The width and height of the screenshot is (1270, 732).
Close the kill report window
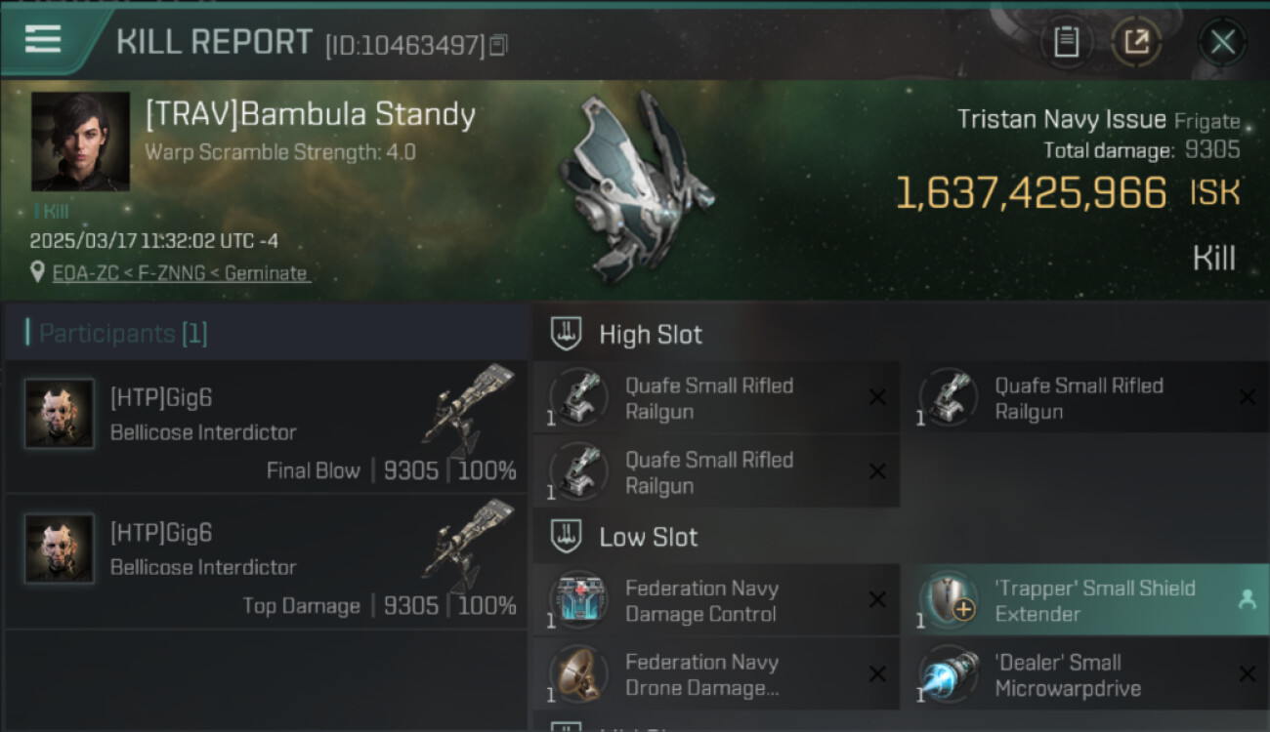[1222, 42]
